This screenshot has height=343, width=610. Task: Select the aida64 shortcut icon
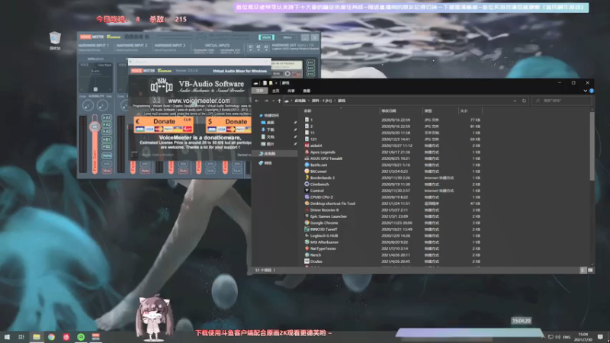307,146
